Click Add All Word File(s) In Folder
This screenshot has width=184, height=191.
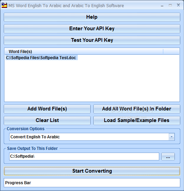pos(137,109)
